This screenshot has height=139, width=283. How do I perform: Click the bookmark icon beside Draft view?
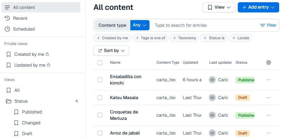(16, 134)
